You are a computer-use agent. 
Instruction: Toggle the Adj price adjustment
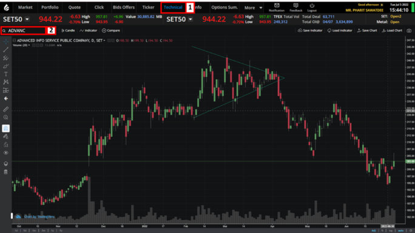pyautogui.click(x=374, y=231)
